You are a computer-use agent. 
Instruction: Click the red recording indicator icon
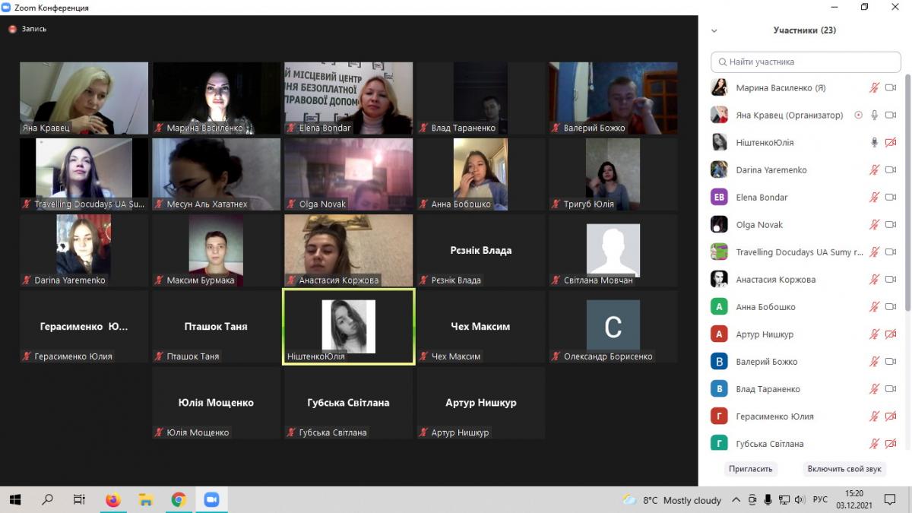pos(12,29)
